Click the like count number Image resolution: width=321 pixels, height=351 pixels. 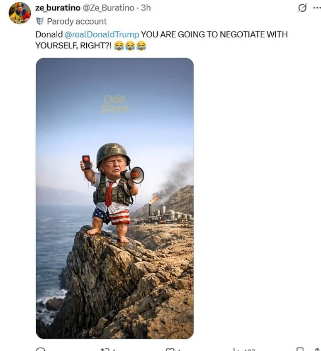tap(179, 350)
